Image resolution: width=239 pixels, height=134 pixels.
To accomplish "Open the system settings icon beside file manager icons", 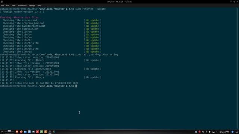I will click(33, 132).
